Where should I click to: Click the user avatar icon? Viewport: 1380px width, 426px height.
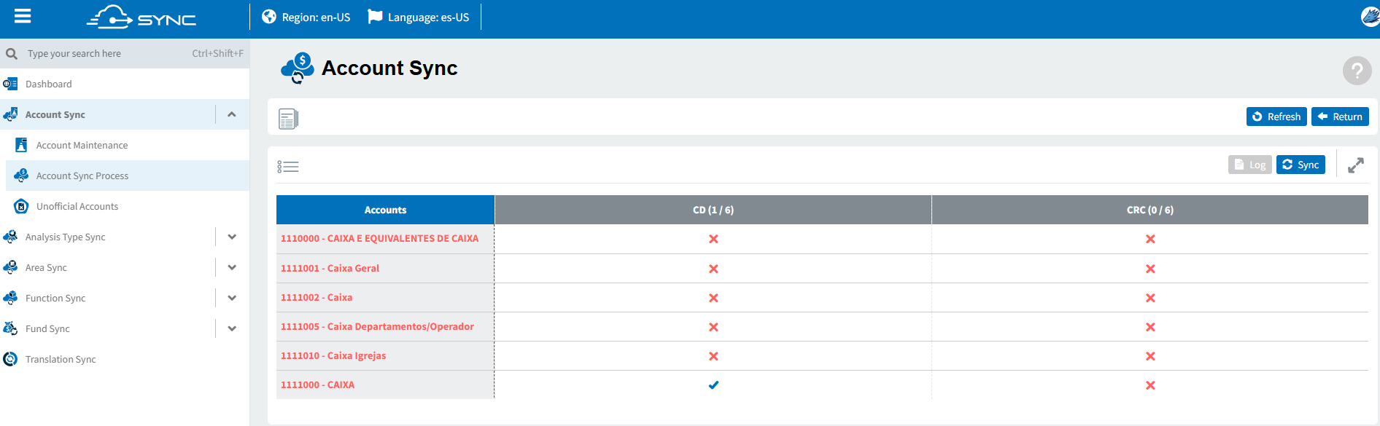click(1370, 16)
